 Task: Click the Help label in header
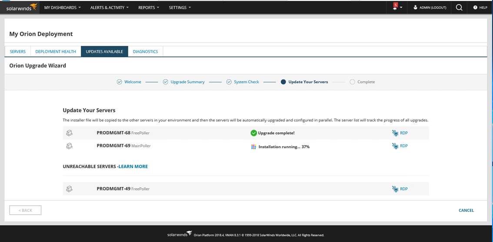[483, 7]
